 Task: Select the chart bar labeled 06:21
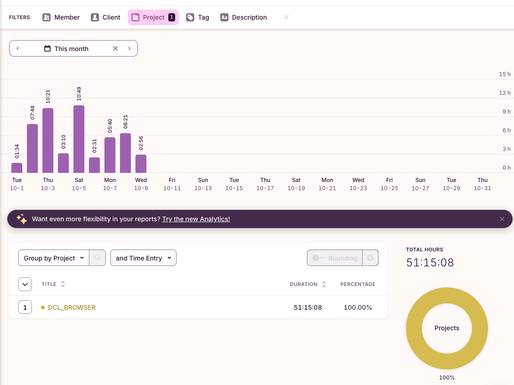[x=125, y=153]
